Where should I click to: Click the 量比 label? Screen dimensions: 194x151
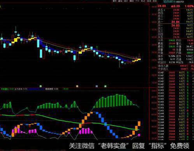(179, 44)
